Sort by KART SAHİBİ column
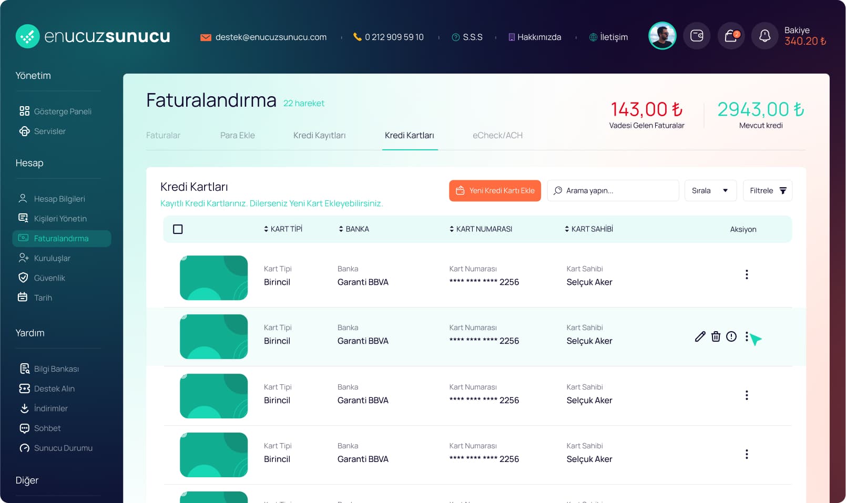The image size is (846, 503). [588, 229]
